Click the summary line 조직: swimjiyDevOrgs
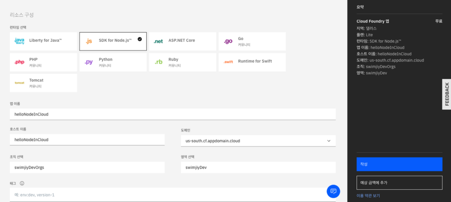Image resolution: width=451 pixels, height=202 pixels. tap(376, 67)
